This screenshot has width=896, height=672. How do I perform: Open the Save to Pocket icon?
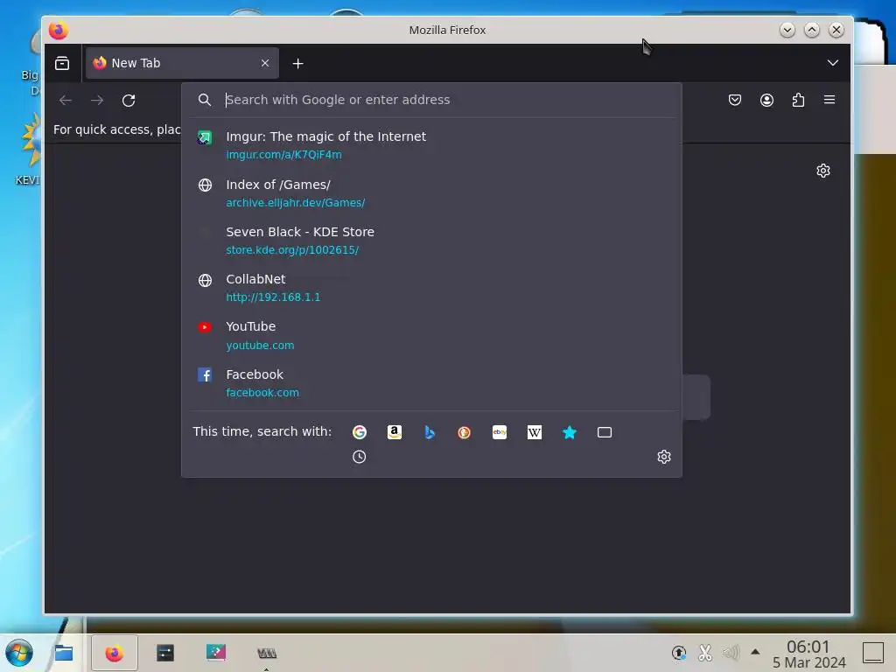735,100
